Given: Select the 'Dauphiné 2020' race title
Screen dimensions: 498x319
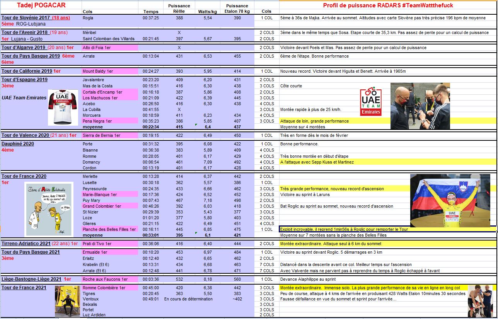Looking at the screenshot, I should [17, 144].
